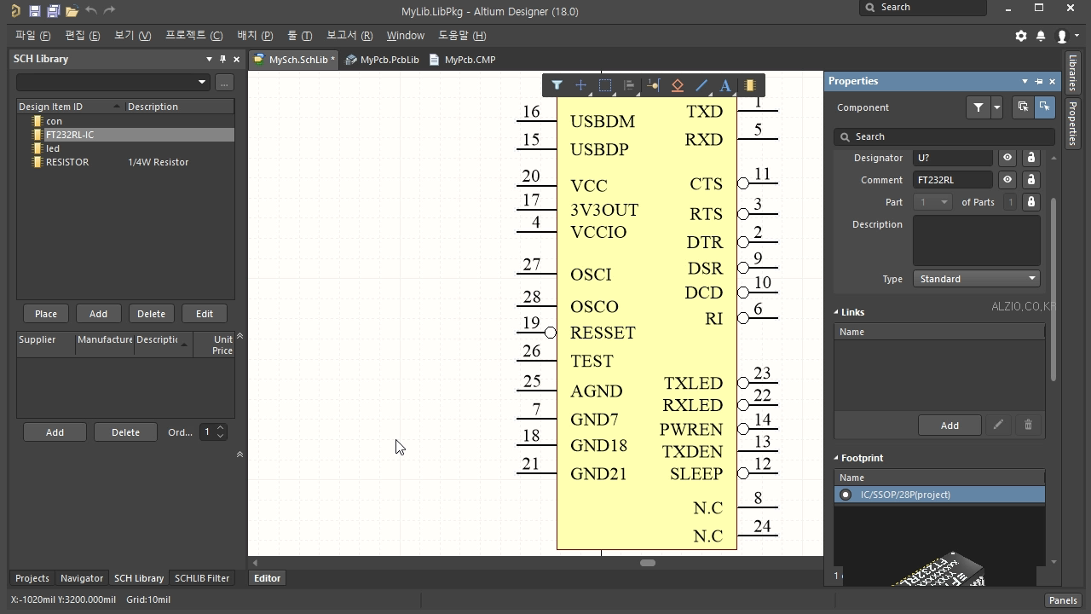Increase the Order spinner value
The width and height of the screenshot is (1091, 614).
221,428
